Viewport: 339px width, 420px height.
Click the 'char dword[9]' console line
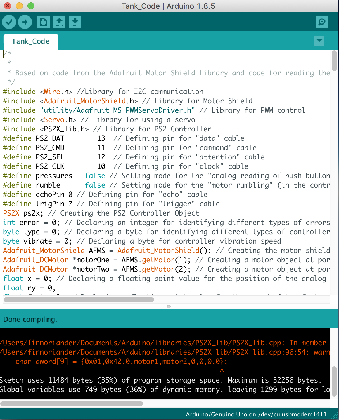coord(121,362)
